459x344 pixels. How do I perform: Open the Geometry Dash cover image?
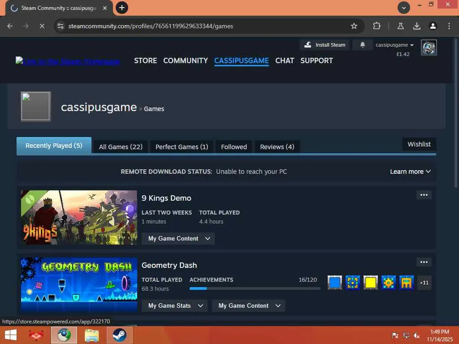pos(79,284)
